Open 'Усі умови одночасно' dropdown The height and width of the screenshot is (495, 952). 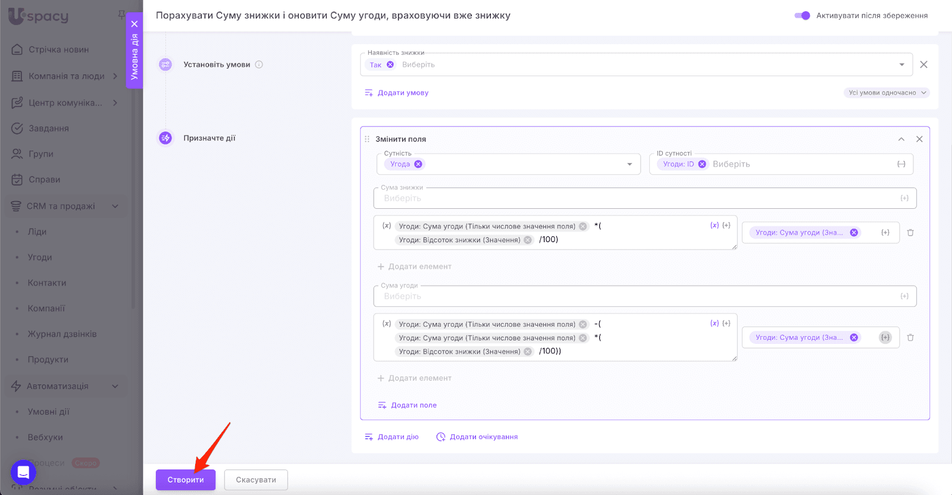pyautogui.click(x=886, y=93)
